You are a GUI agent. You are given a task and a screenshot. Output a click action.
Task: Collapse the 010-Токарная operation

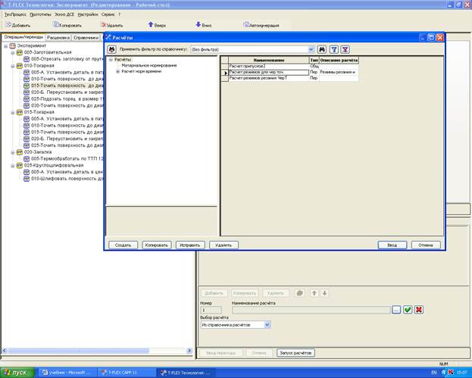13,66
